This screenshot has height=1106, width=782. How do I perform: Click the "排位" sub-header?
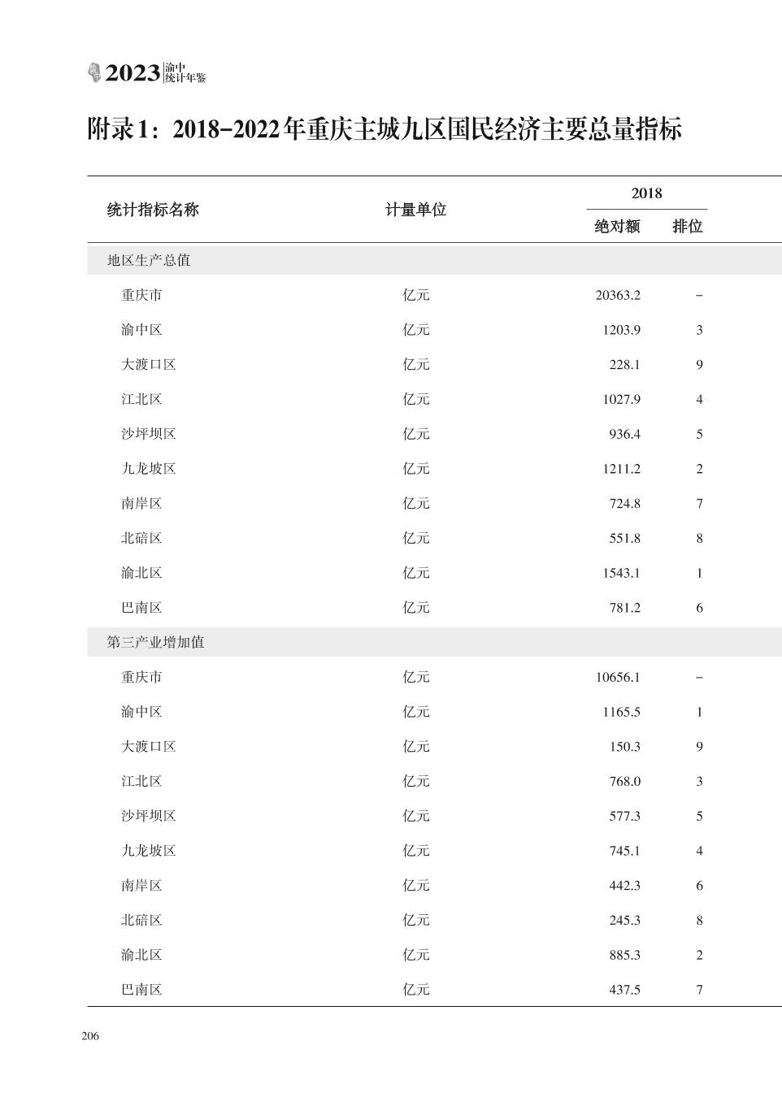688,227
